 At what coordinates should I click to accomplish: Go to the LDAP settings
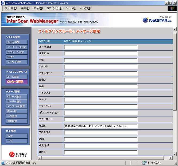coord(17,57)
